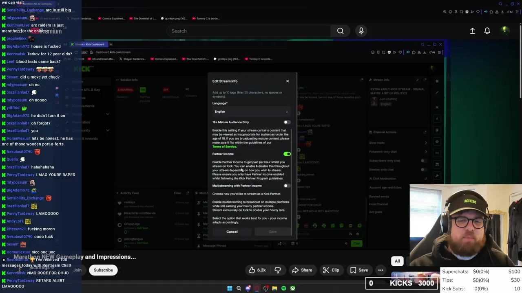Open Host Channel option
This screenshot has width=522, height=293.
coord(378,204)
